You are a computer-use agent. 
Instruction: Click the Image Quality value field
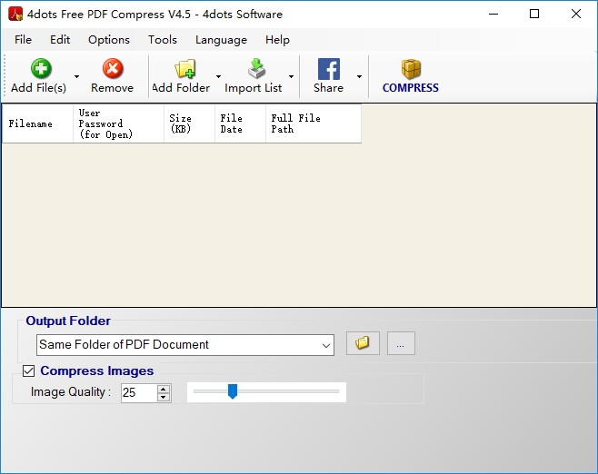139,392
